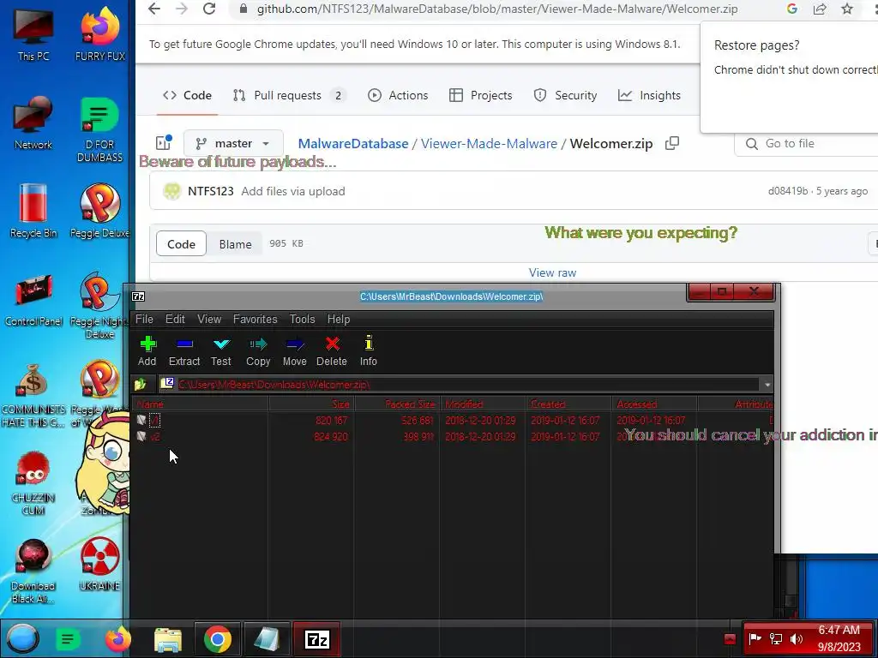Sort by Size column header
This screenshot has height=658, width=878.
[311, 404]
